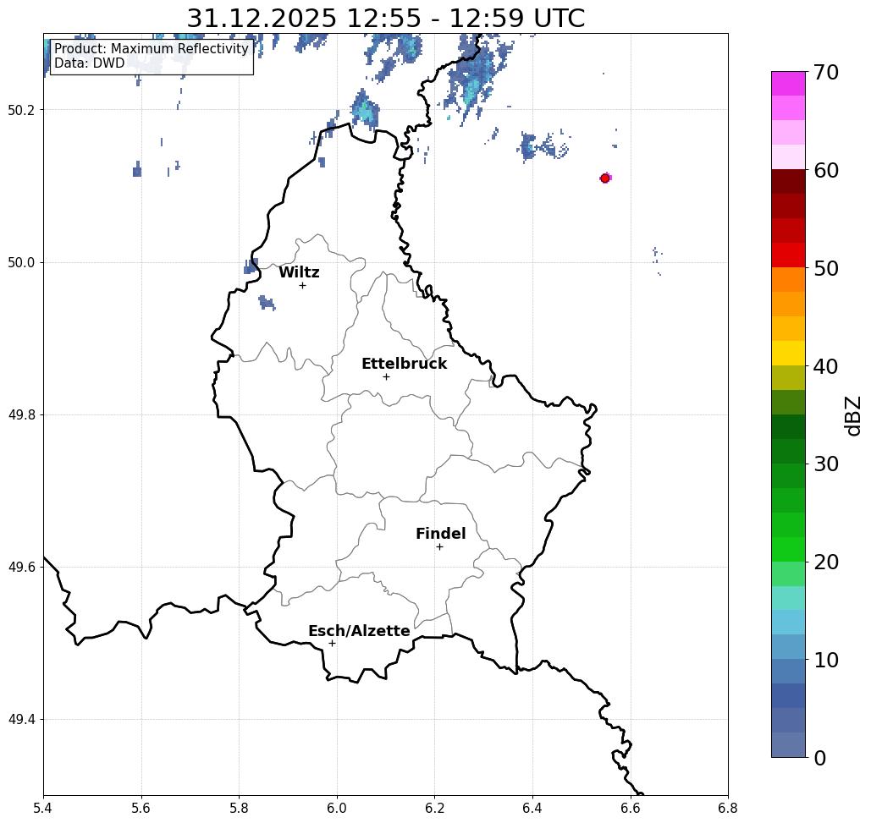The height and width of the screenshot is (823, 871).
Task: Click the longitude 5.4 axis label
Action: (43, 808)
